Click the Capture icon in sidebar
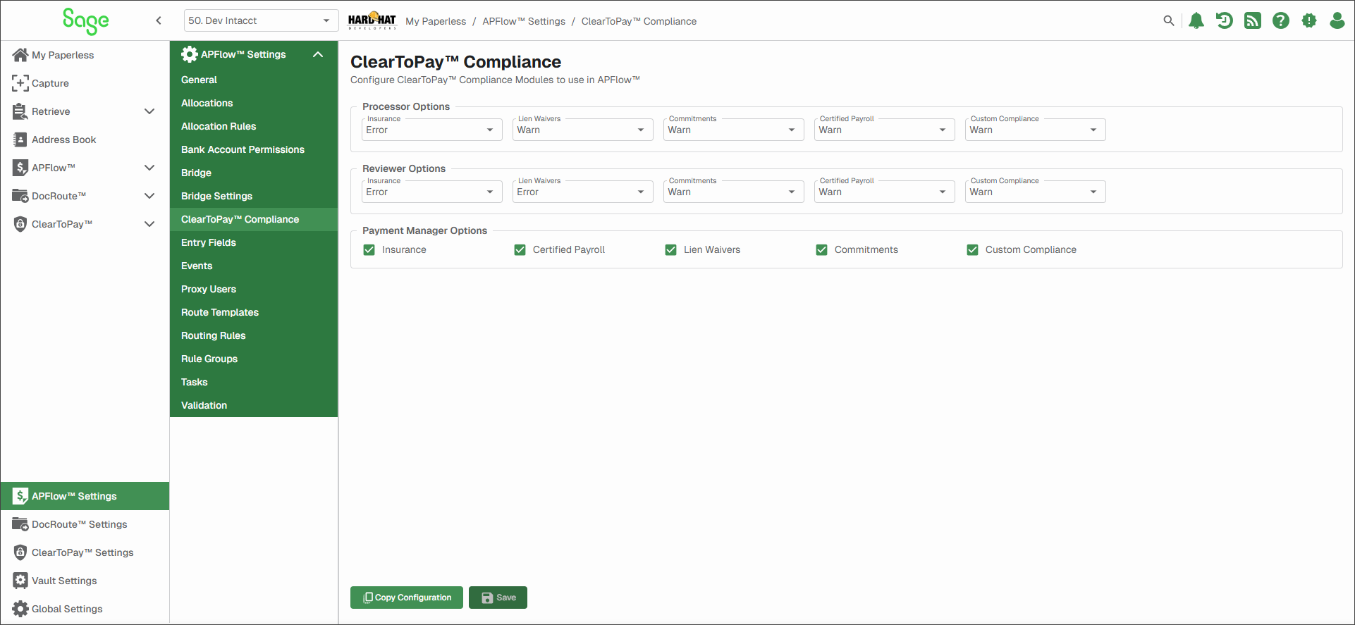Screen dimensions: 1355x625 [20, 83]
